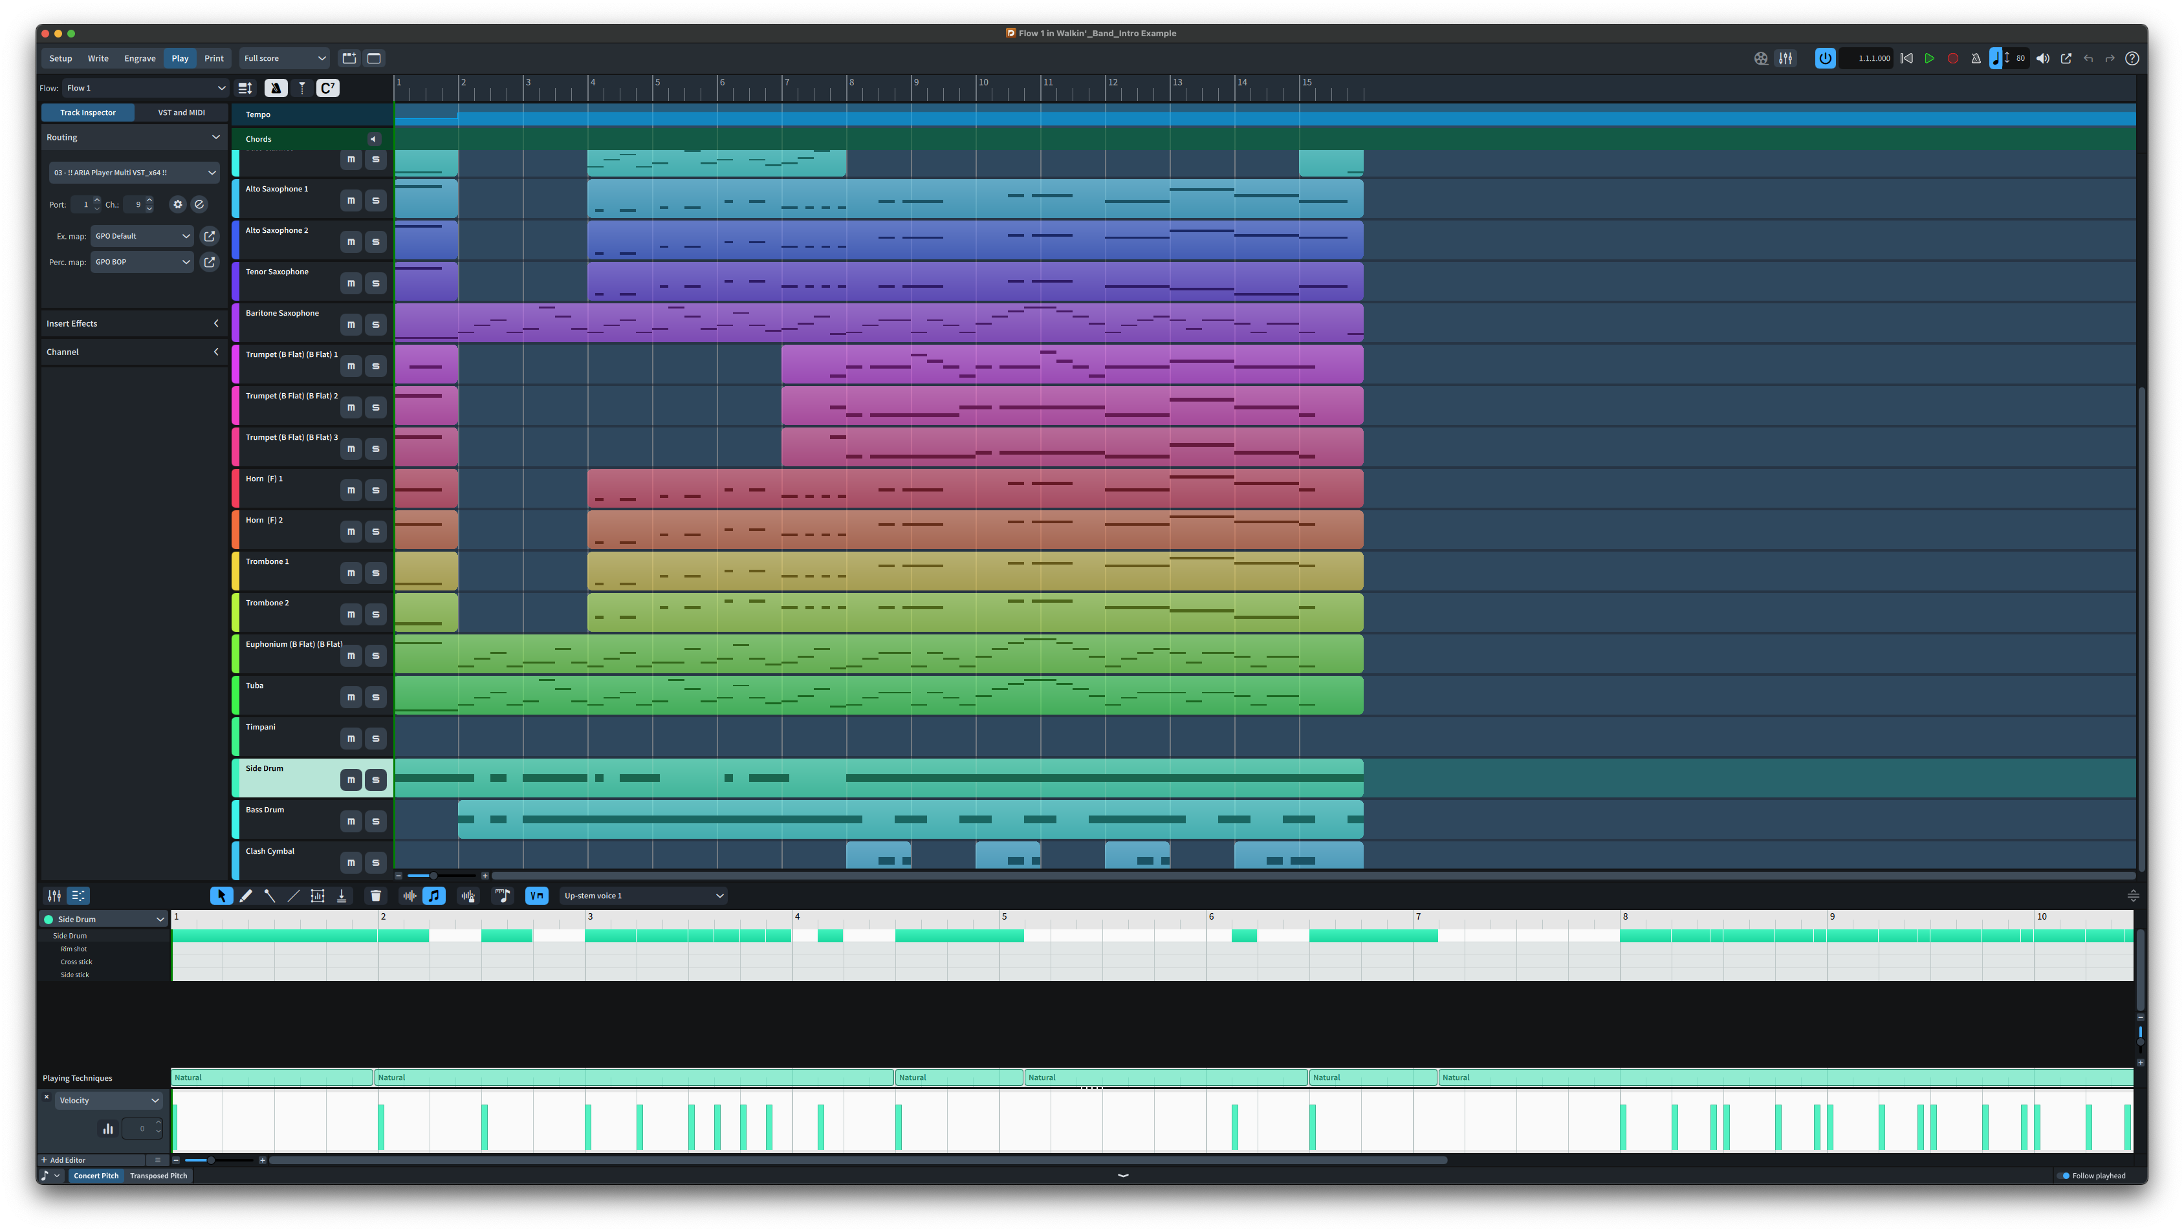Select the Timpani track header
This screenshot has height=1232, width=2184.
[x=289, y=735]
